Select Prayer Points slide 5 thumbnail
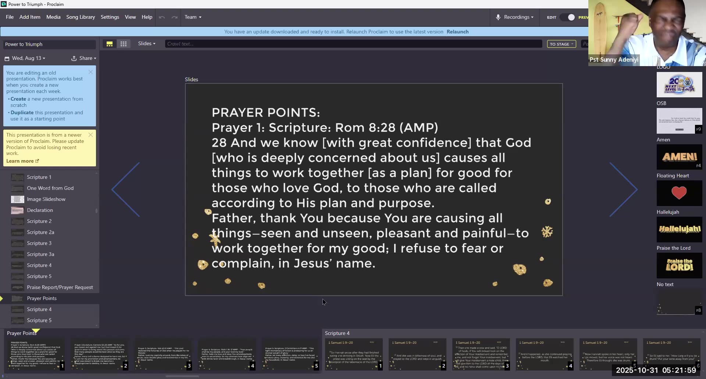This screenshot has width=706, height=379. tap(290, 354)
